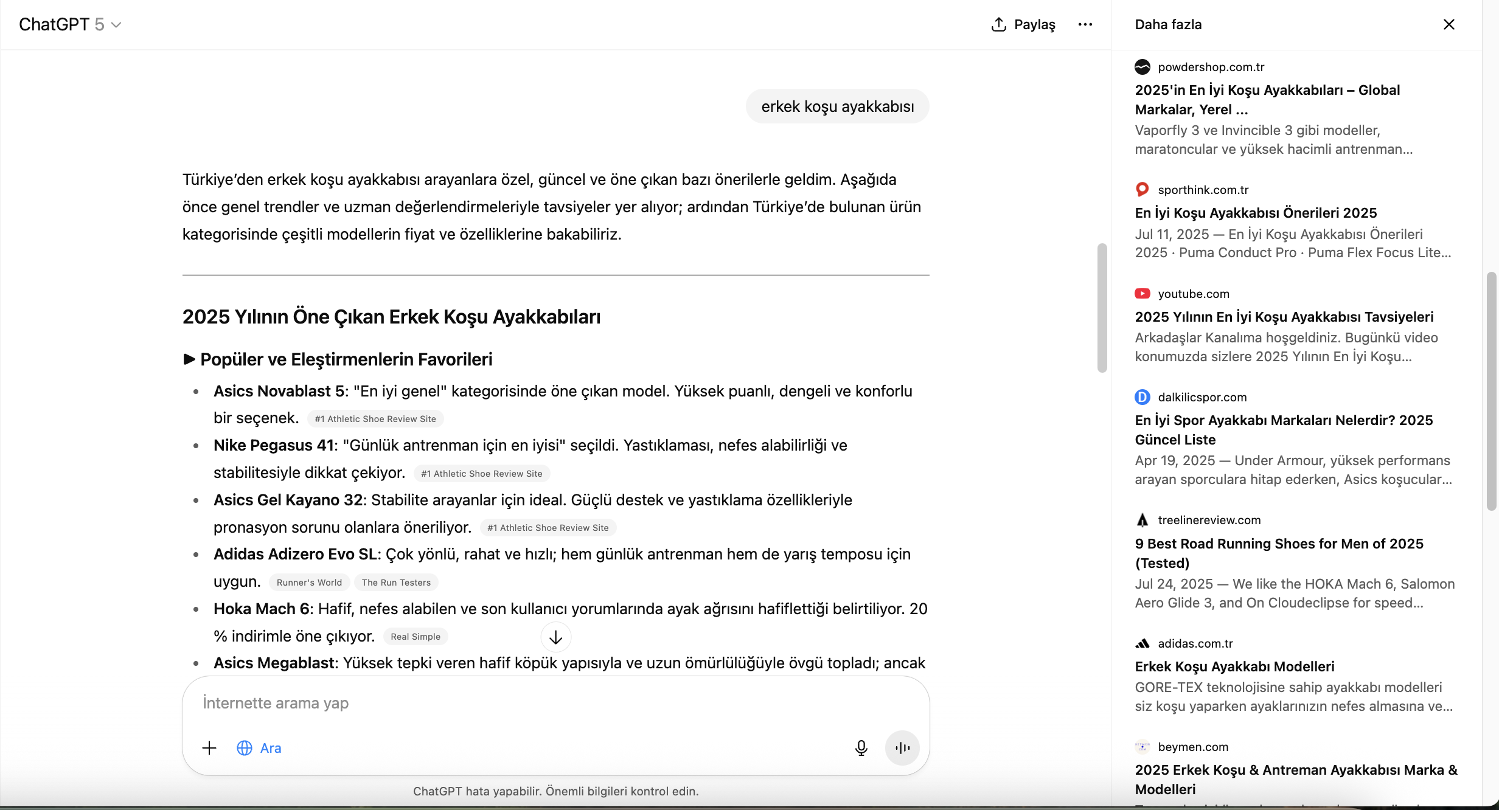Click 'treelinereview.com' domain label
The width and height of the screenshot is (1499, 810).
tap(1209, 520)
